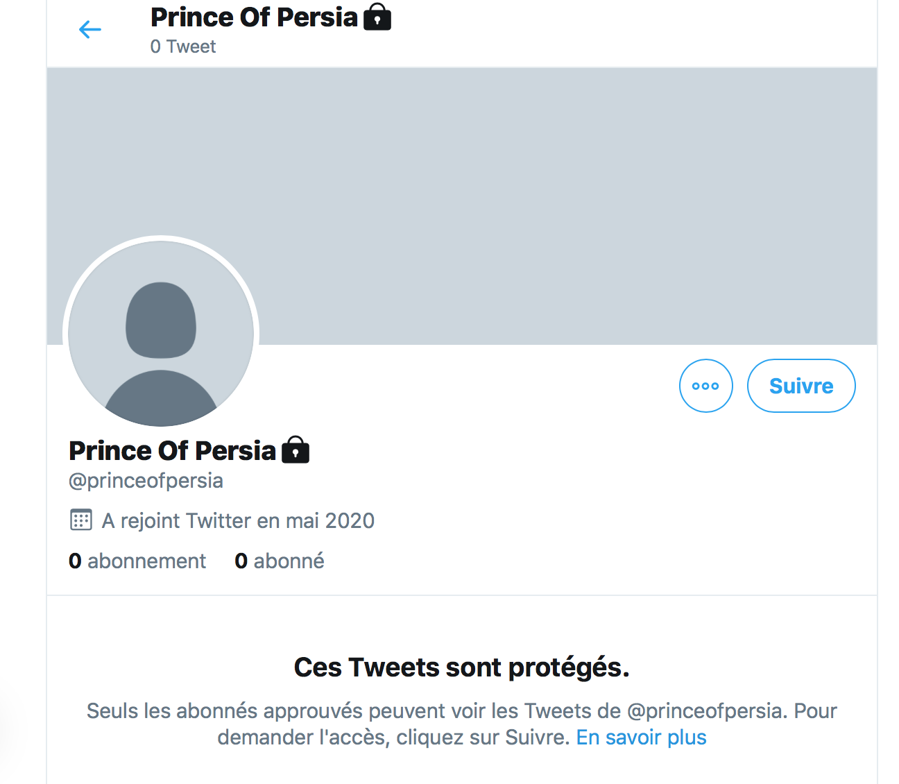This screenshot has width=899, height=784.
Task: Open the "0 abonné" followers list
Action: tap(280, 561)
